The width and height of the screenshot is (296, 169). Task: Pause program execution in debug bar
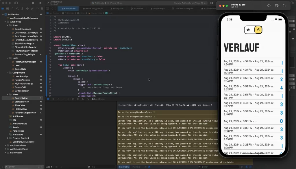coord(53,99)
